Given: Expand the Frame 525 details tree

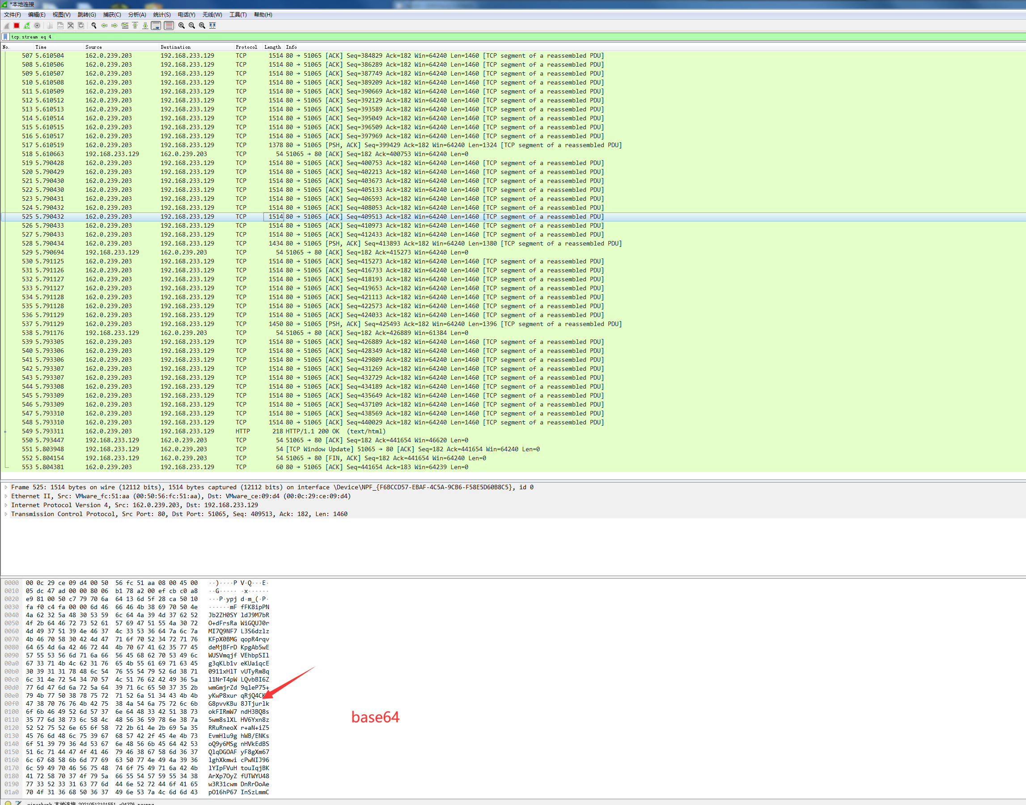Looking at the screenshot, I should coord(6,487).
